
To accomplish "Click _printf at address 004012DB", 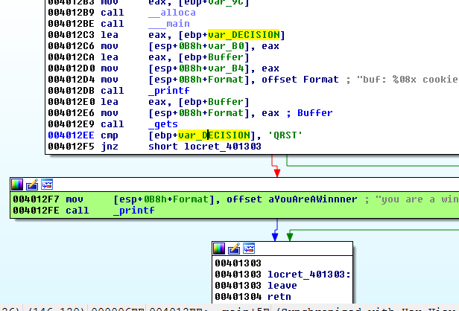I will [165, 91].
